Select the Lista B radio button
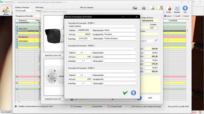Screen dimensions: 204x114 click(x=174, y=16)
